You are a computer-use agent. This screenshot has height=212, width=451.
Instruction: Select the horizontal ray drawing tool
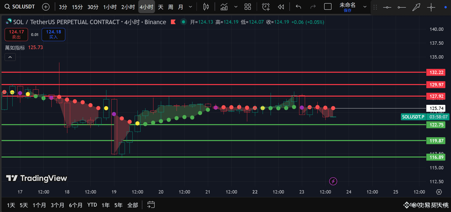tap(402, 7)
